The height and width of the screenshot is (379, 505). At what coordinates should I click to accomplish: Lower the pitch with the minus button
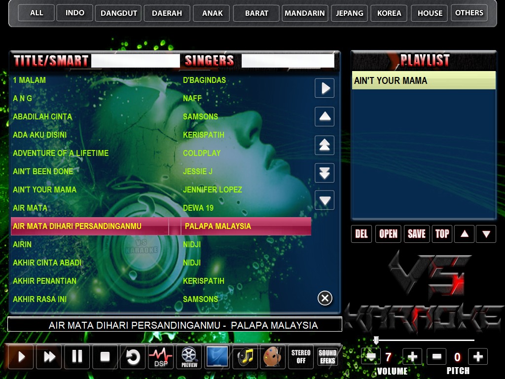(436, 356)
